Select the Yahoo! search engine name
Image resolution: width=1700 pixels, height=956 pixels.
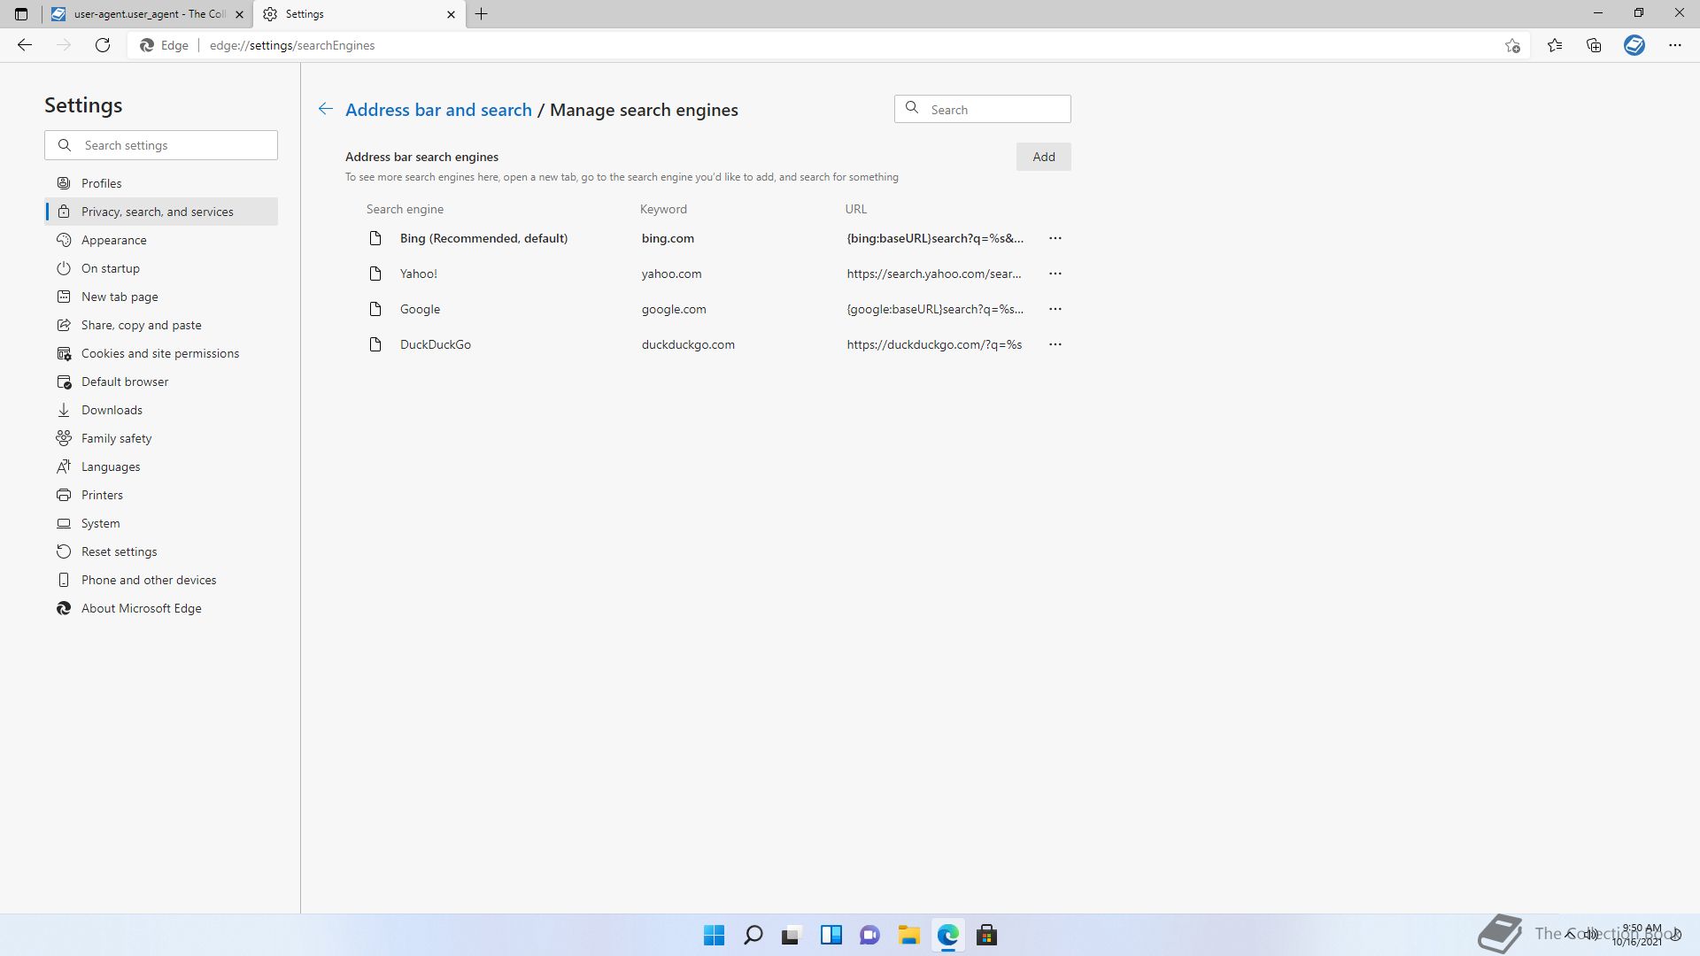click(x=419, y=274)
